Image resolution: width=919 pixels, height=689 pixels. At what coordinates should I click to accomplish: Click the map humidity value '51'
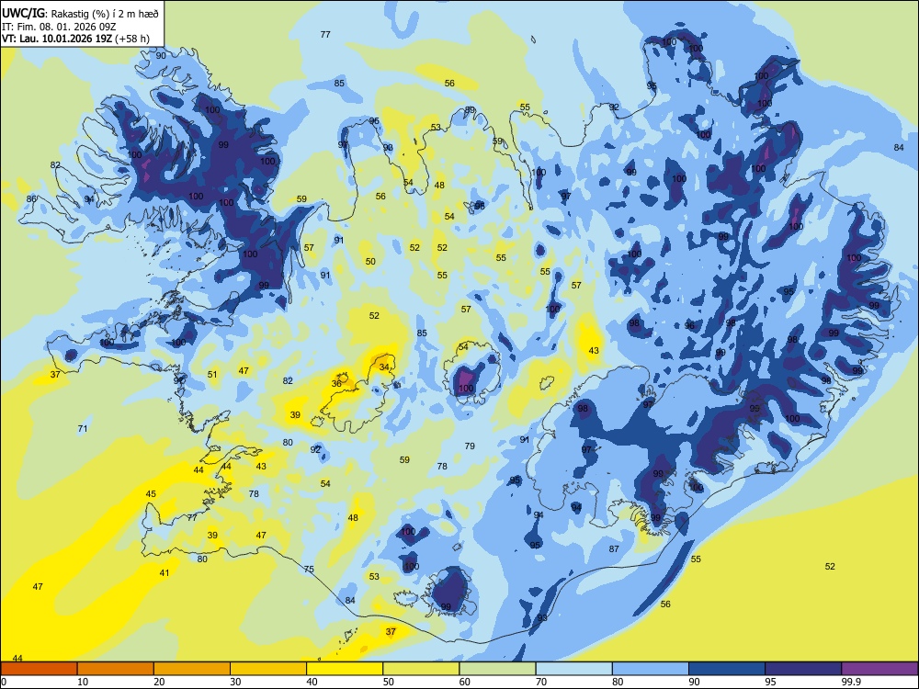click(212, 375)
